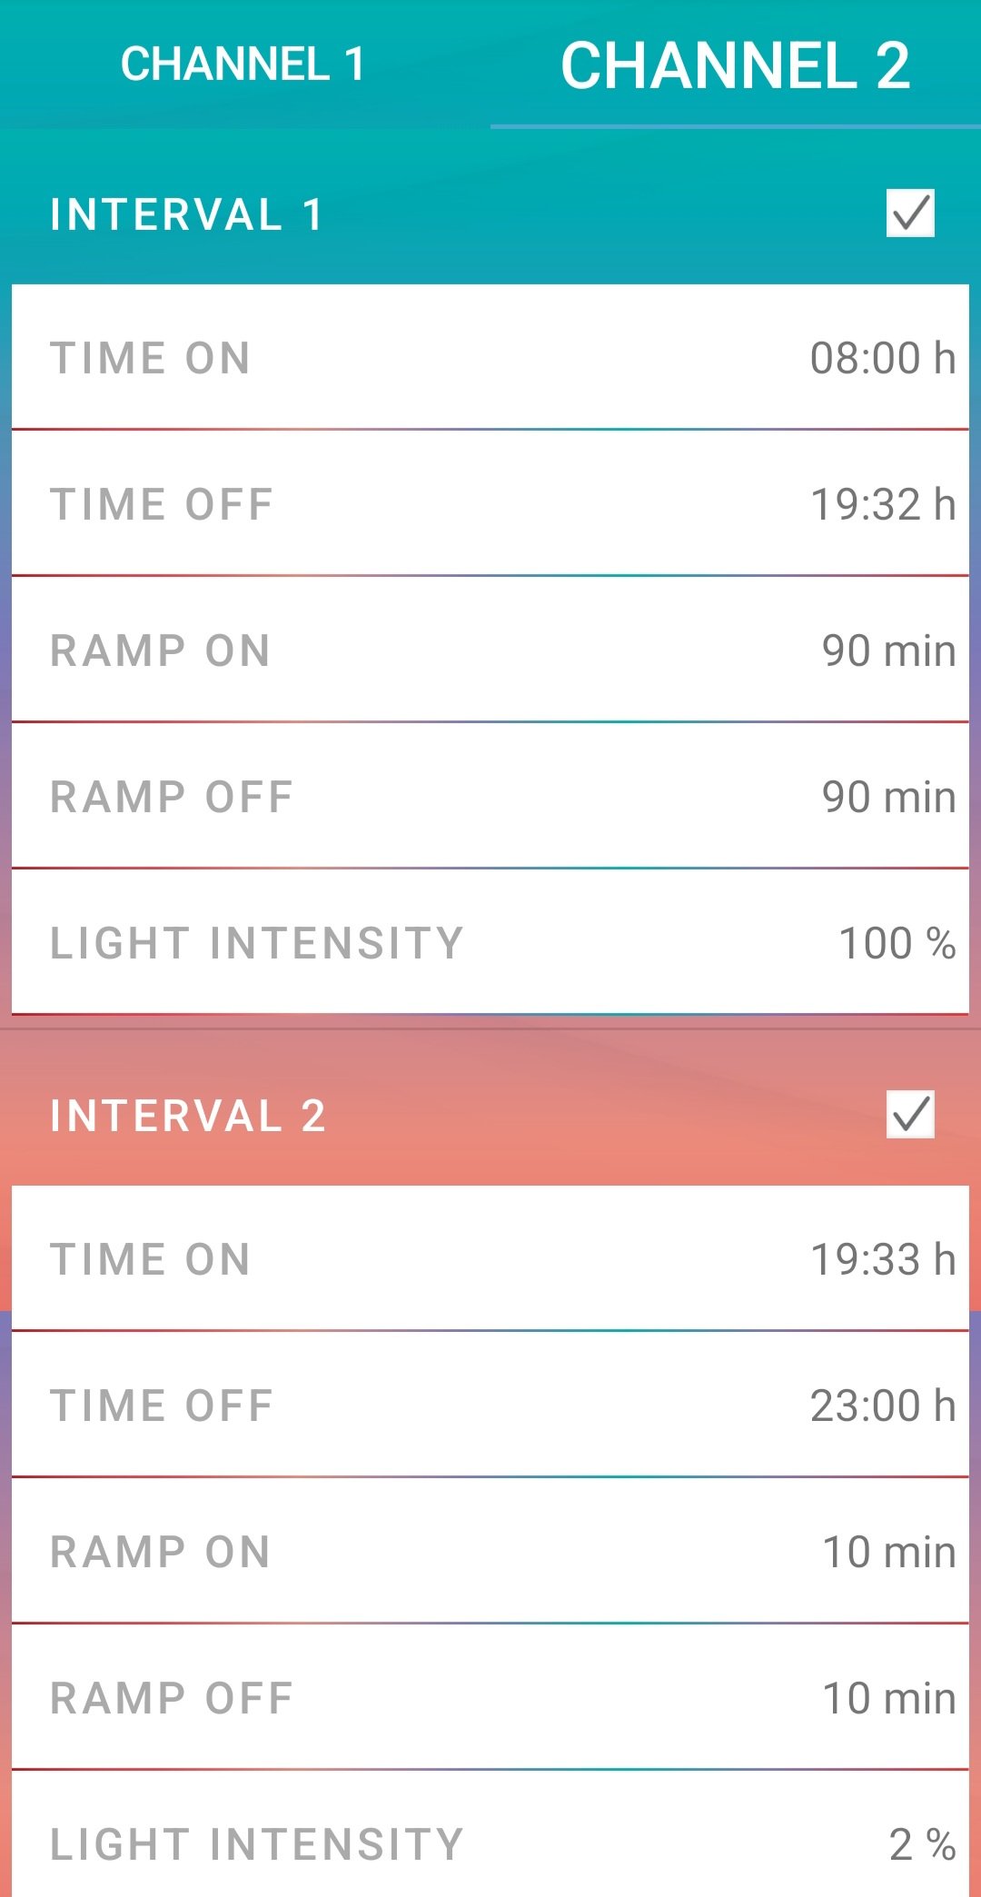Edit Interval 1 Time Off 19:32 h
981x1897 pixels.
(x=490, y=503)
